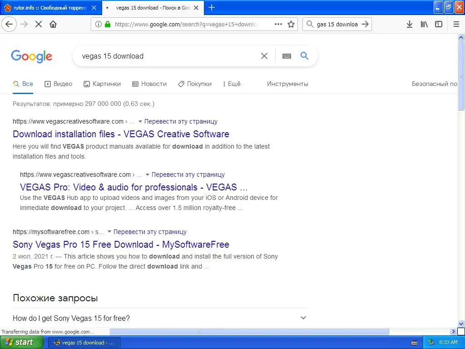Viewport: 465px width, 349px height.
Task: Click the vertical scrollbar thumb
Action: pyautogui.click(x=461, y=76)
